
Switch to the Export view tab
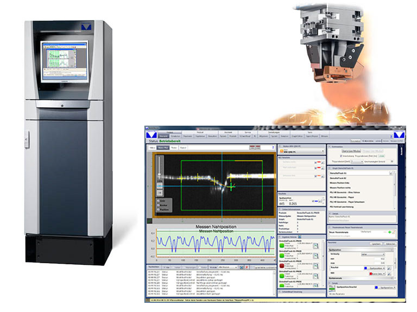click(183, 147)
